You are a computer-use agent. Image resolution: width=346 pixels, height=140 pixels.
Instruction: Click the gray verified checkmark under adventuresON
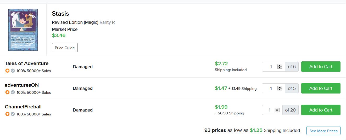13,92
